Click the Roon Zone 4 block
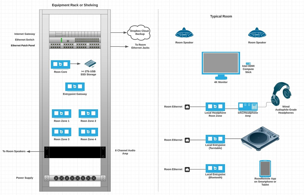 (x=88, y=132)
